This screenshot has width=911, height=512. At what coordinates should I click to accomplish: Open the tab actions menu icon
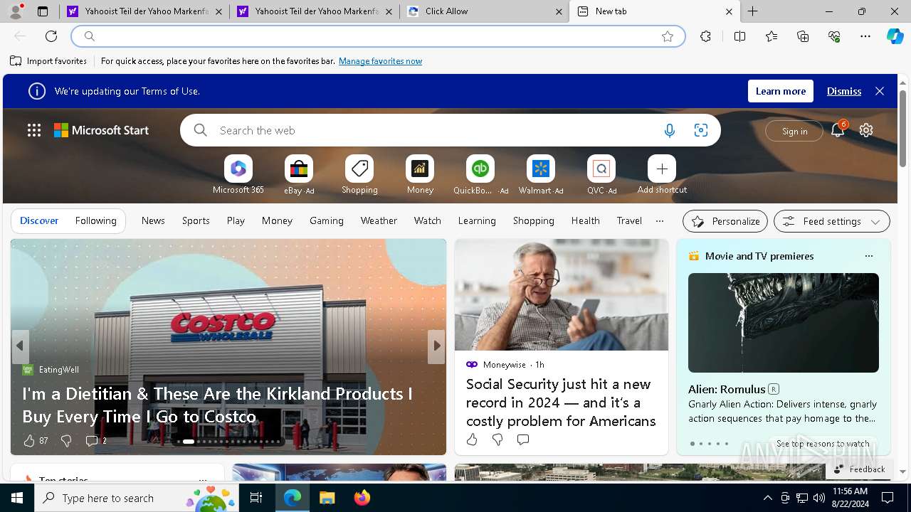(43, 11)
